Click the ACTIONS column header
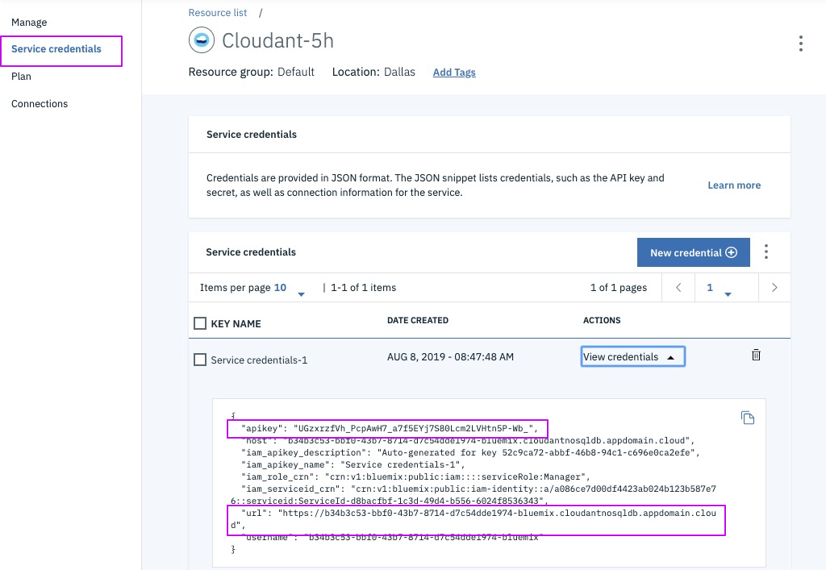 (x=602, y=320)
